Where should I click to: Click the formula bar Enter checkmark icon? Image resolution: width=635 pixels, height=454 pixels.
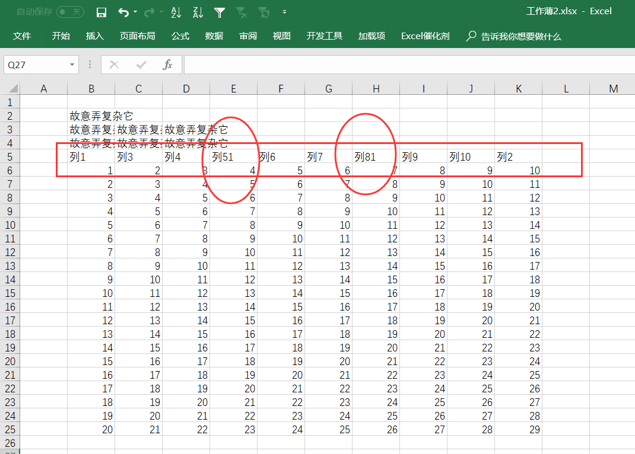(x=141, y=65)
